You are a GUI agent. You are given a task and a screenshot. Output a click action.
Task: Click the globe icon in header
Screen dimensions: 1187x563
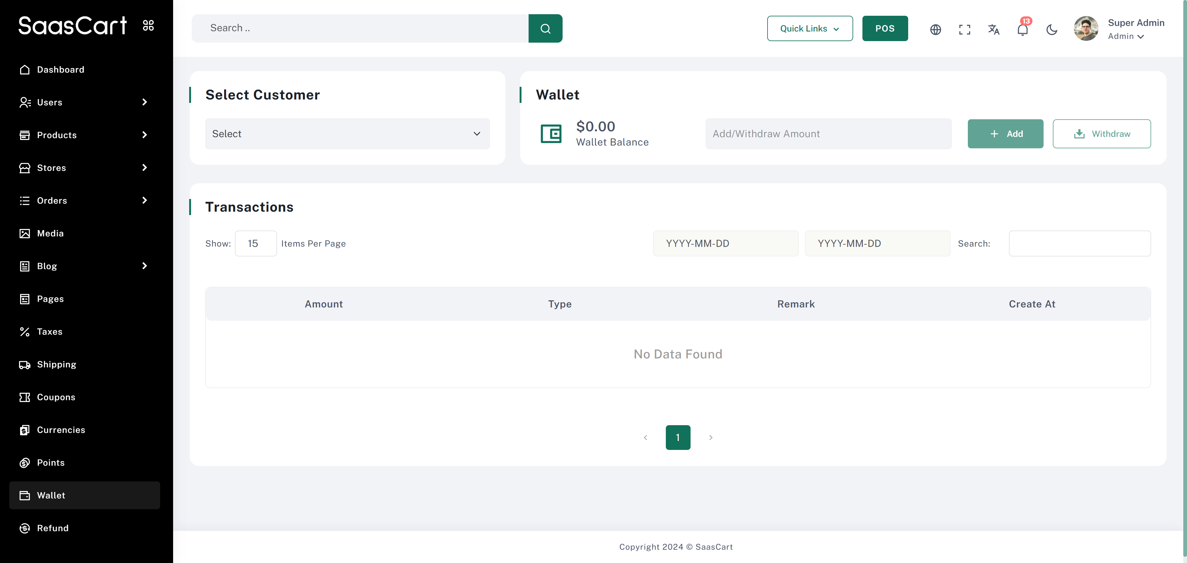click(935, 29)
